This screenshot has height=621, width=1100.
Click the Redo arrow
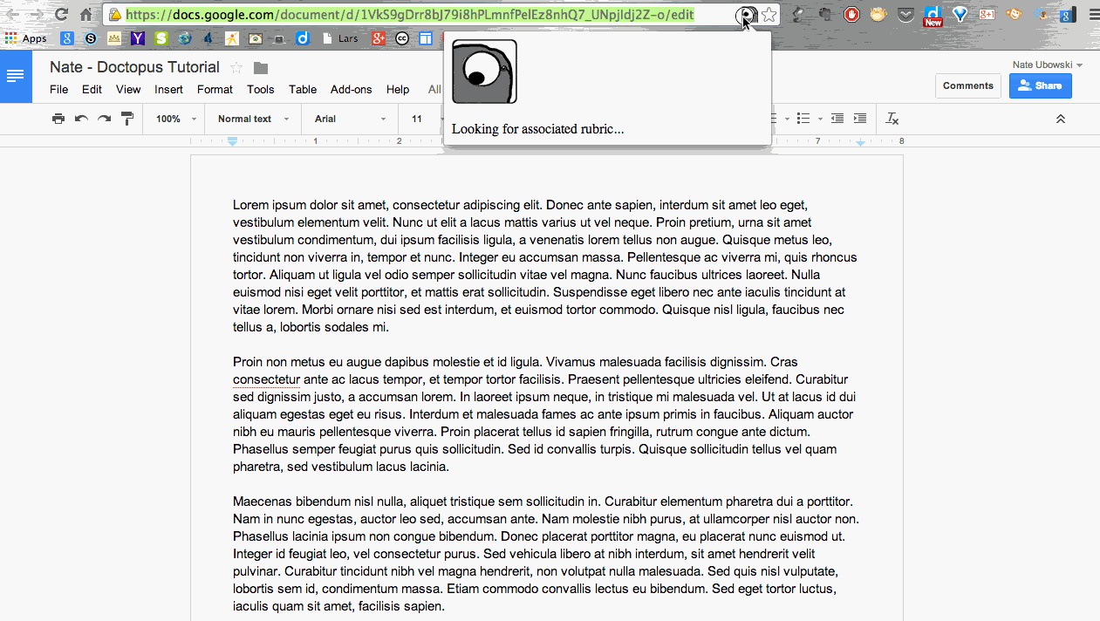tap(104, 119)
